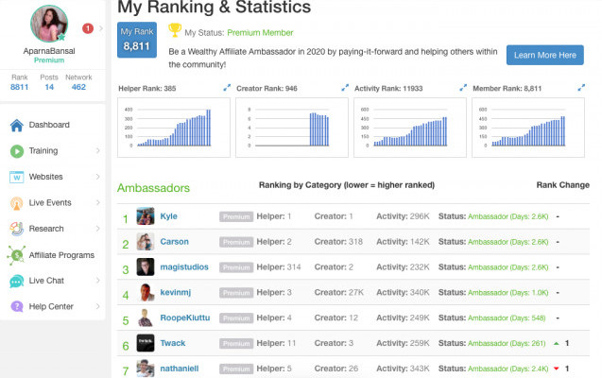Open RoopeKiuttu profile link

pyautogui.click(x=185, y=318)
